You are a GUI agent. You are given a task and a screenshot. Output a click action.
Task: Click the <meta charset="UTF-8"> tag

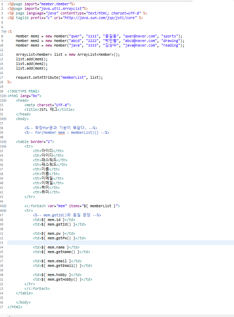(x=48, y=105)
